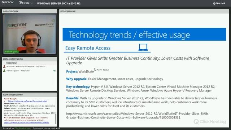Viewport: 231px width, 130px height.
Task: Click the 'Stanisław: Witam' chat message
Action: (x=12, y=104)
